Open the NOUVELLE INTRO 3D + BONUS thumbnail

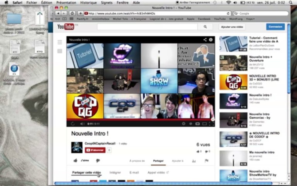(233, 82)
